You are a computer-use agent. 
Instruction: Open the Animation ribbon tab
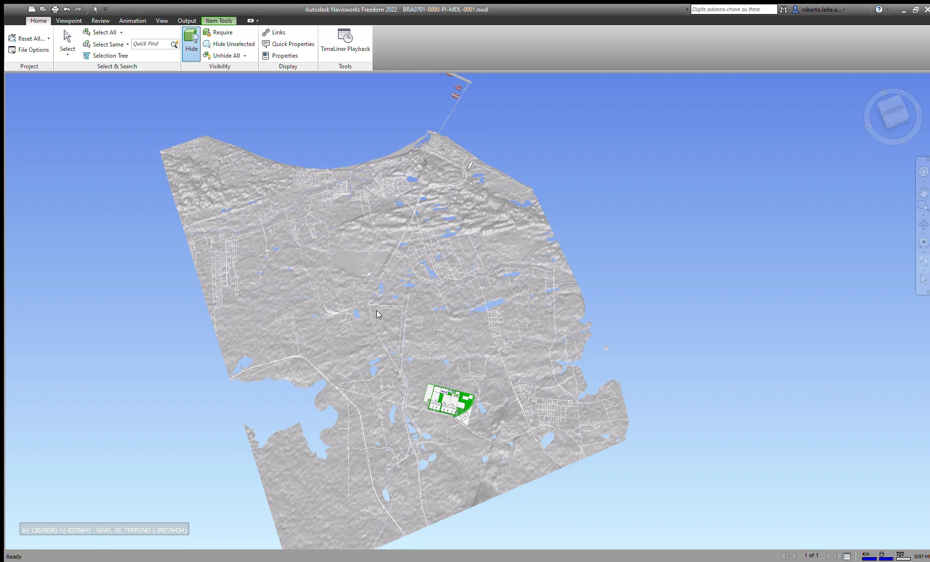click(x=132, y=21)
